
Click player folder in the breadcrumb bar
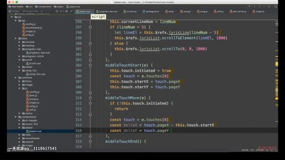tap(59, 7)
